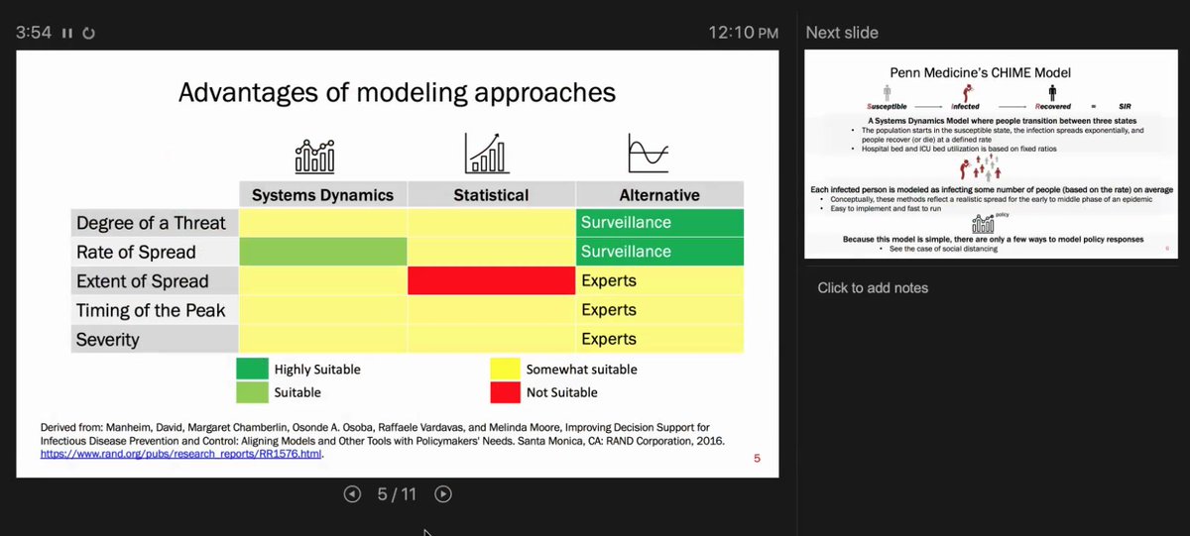
Task: Click the slide counter 5 / 11
Action: (x=397, y=493)
